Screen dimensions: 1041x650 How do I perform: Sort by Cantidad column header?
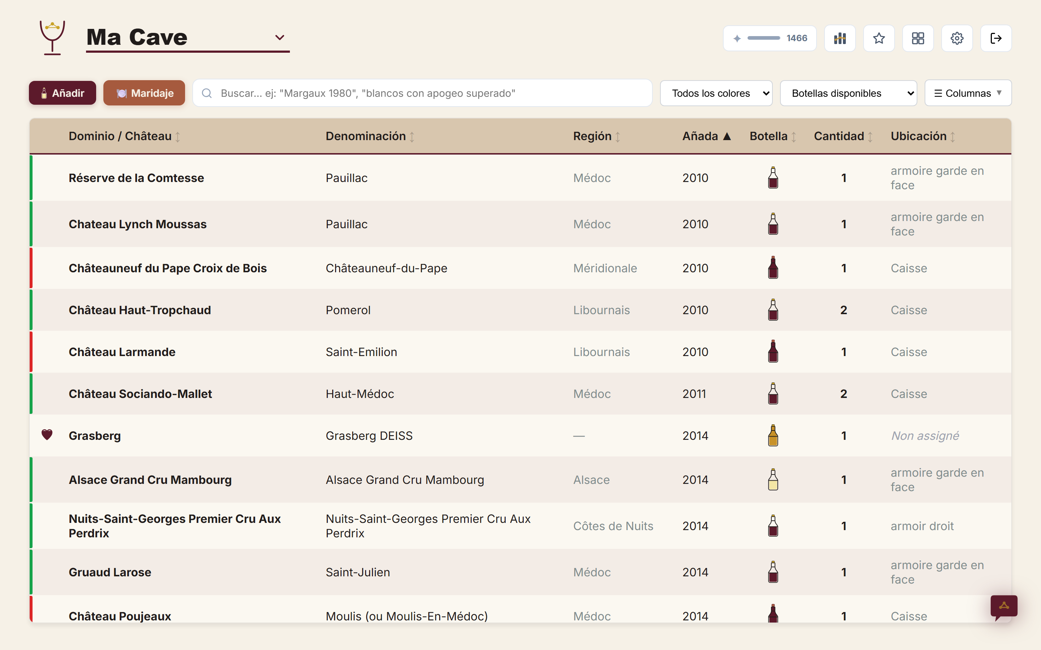(x=843, y=136)
